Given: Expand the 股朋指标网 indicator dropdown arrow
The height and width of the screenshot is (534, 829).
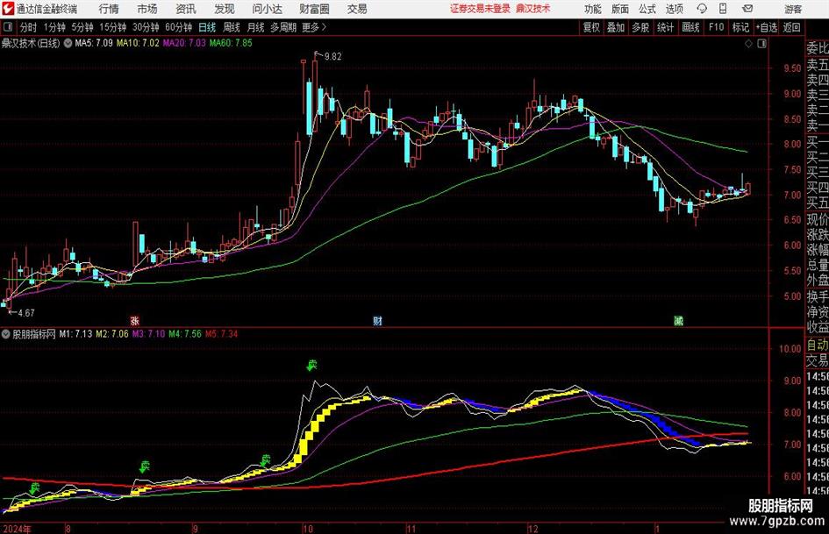Looking at the screenshot, I should [6, 334].
